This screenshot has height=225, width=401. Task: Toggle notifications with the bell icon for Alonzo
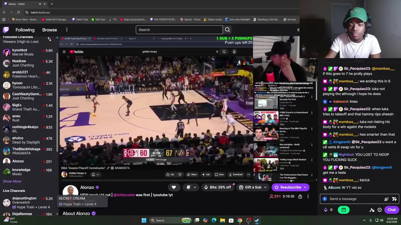188,187
